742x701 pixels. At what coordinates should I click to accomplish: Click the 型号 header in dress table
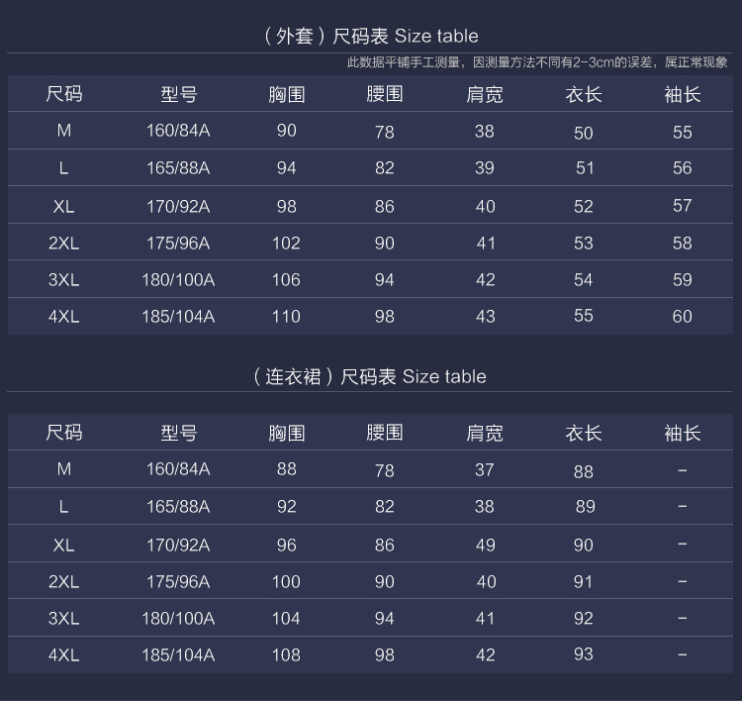click(x=179, y=433)
